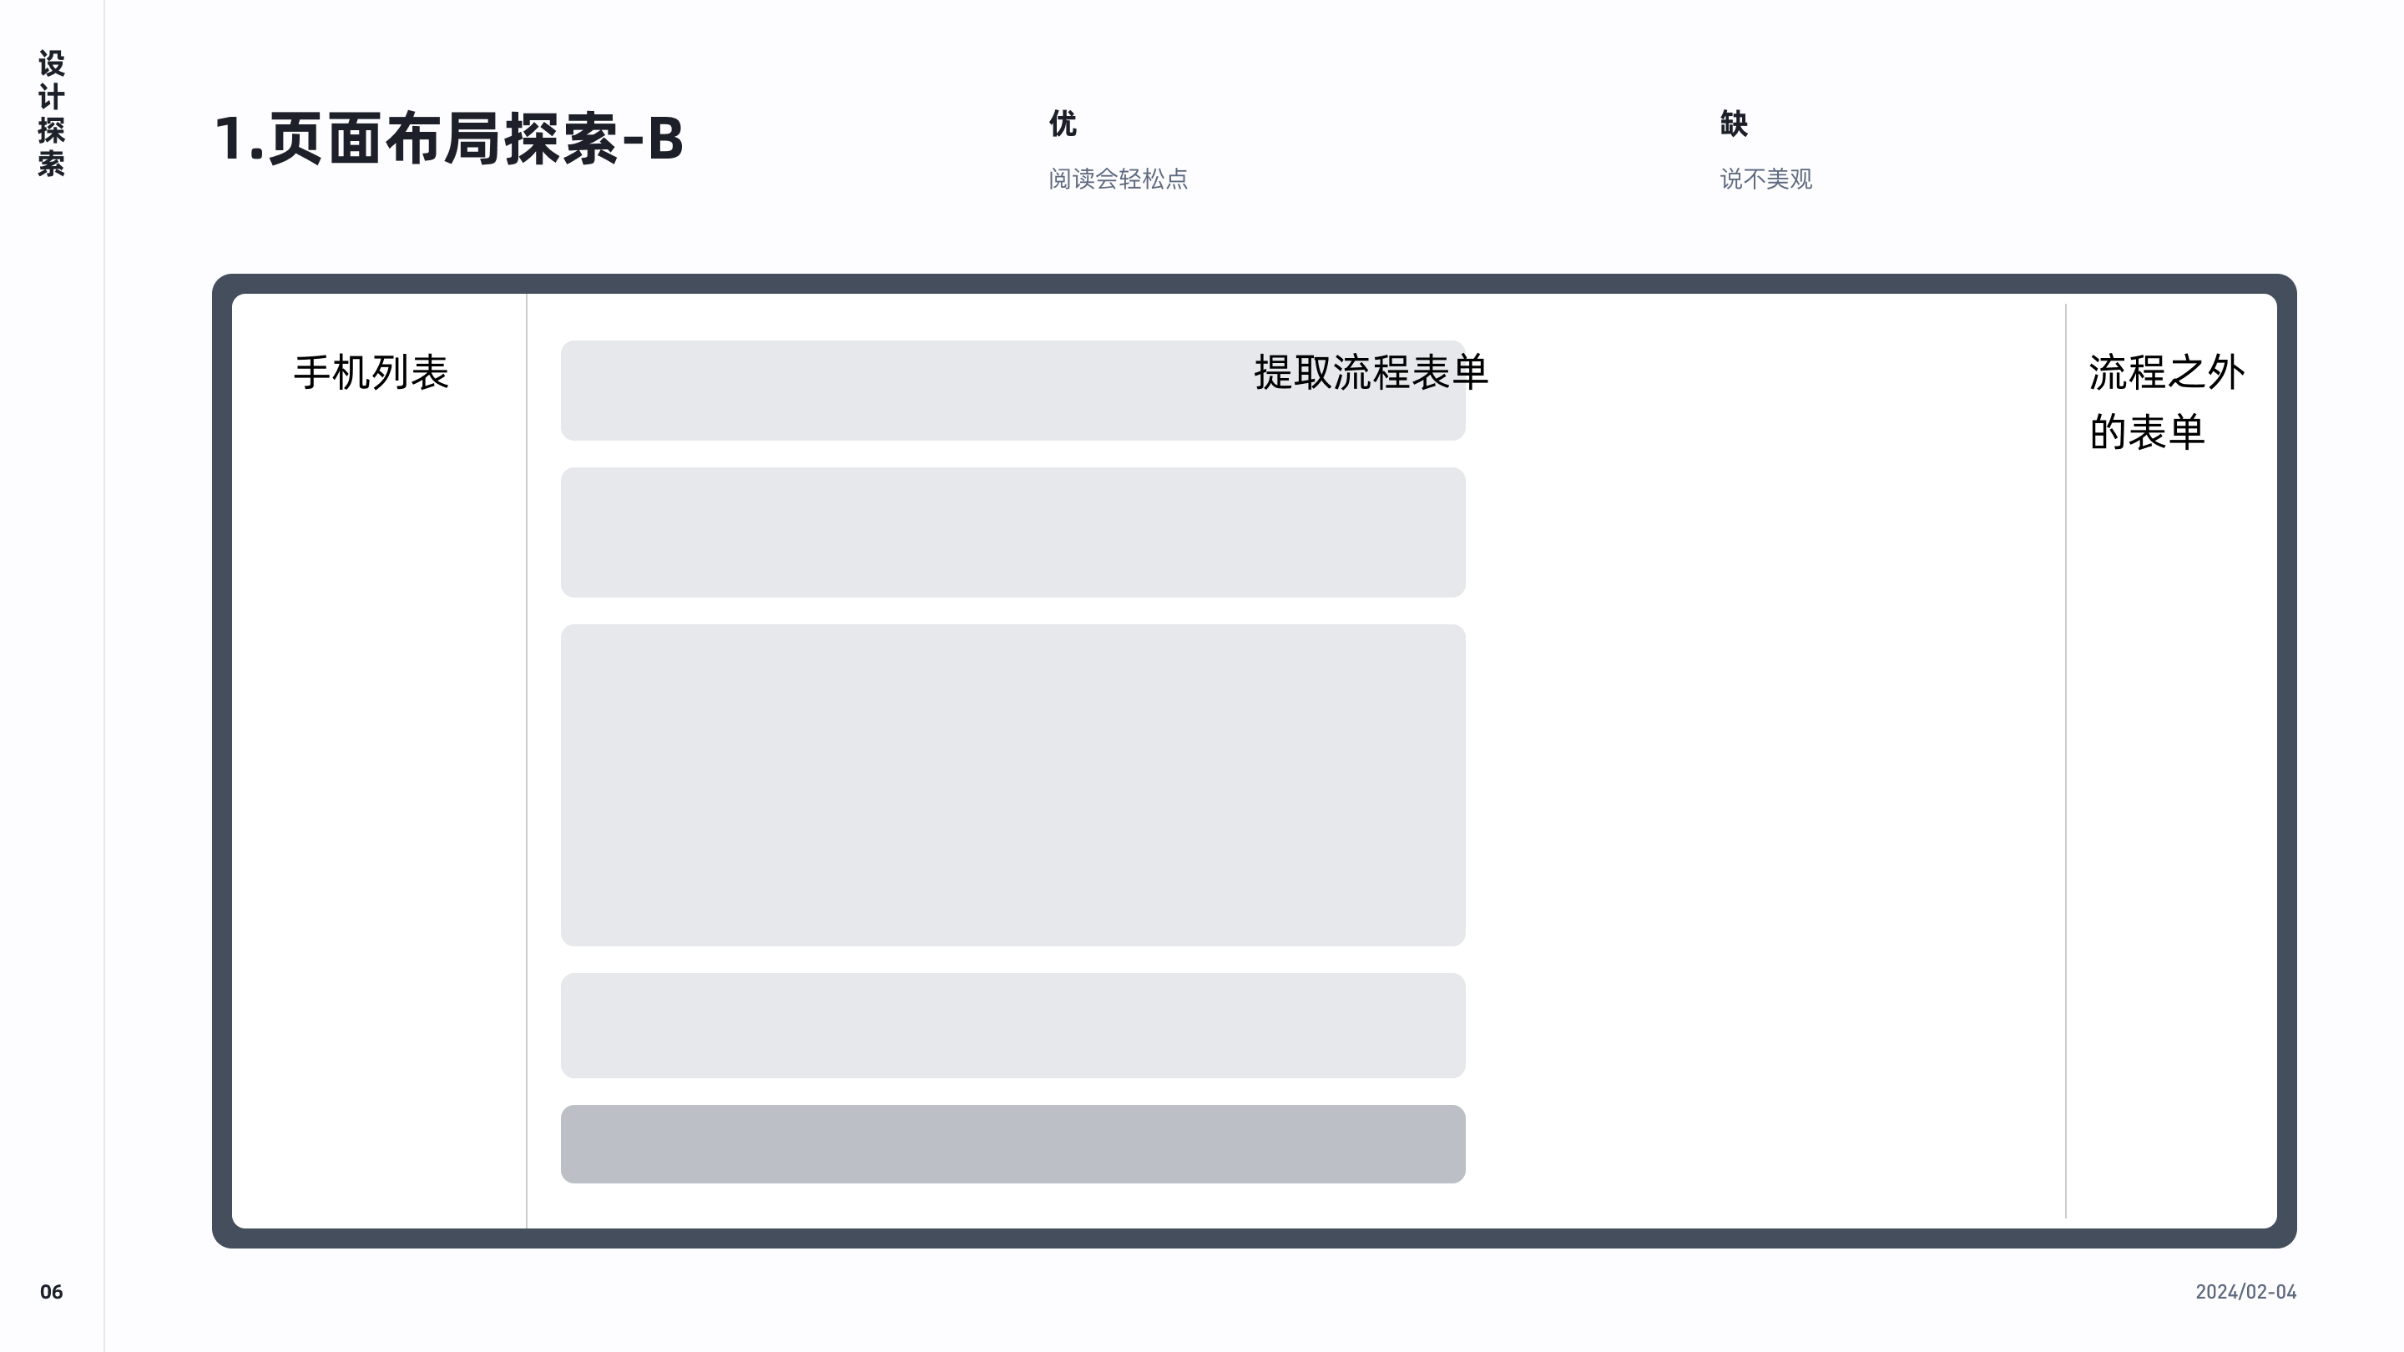Select the 优 advantages heading

pos(1065,122)
